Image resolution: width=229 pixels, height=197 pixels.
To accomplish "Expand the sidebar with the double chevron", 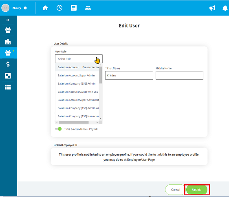I will (8, 20).
